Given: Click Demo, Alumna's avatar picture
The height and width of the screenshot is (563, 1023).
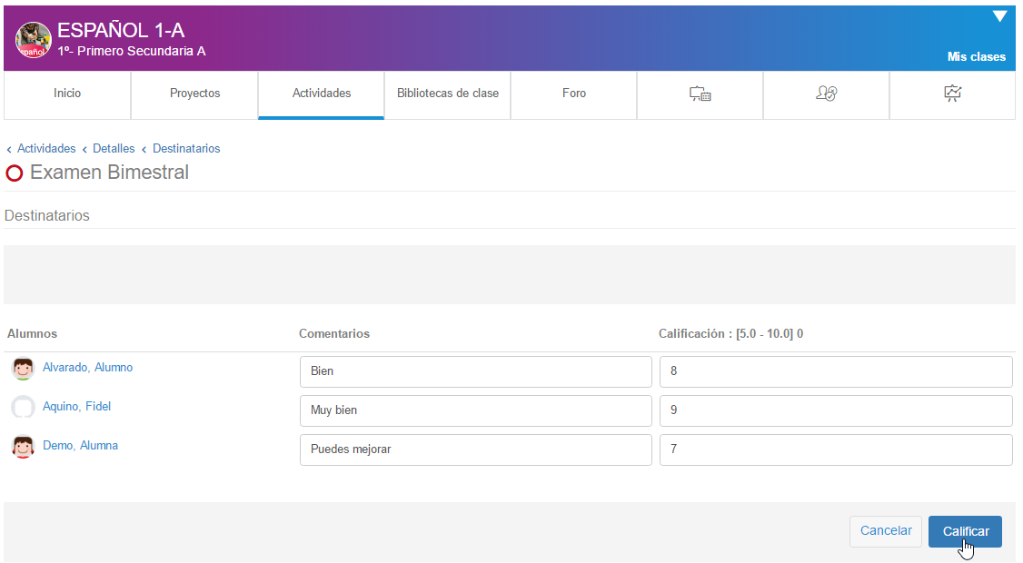Looking at the screenshot, I should pyautogui.click(x=23, y=447).
